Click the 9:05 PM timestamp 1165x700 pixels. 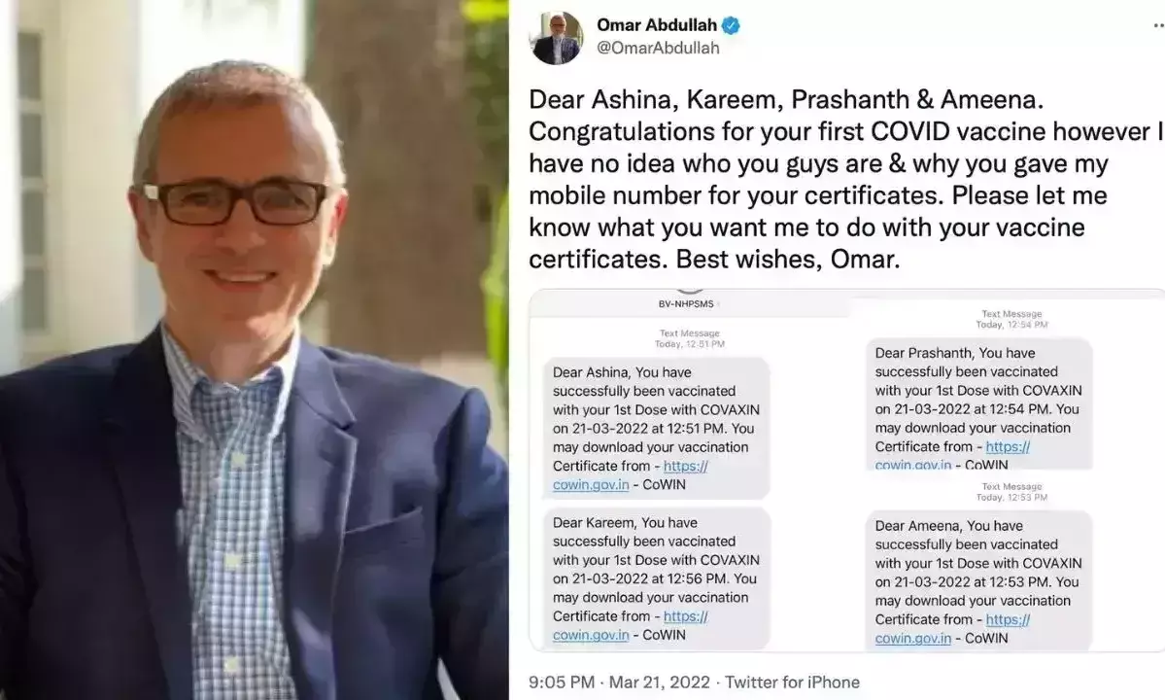(x=562, y=682)
